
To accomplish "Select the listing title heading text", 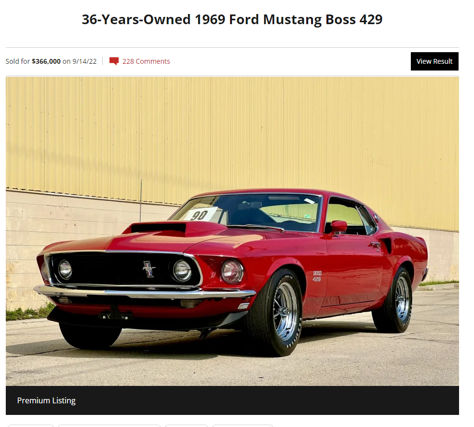I will [232, 20].
